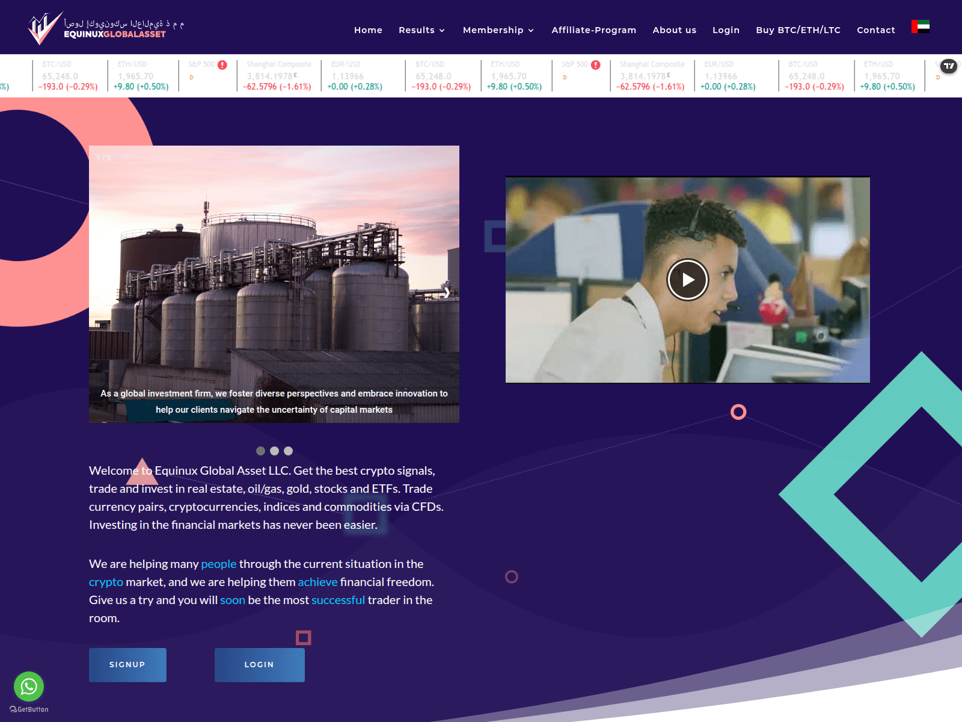
Task: Select the second slider dot
Action: (274, 451)
